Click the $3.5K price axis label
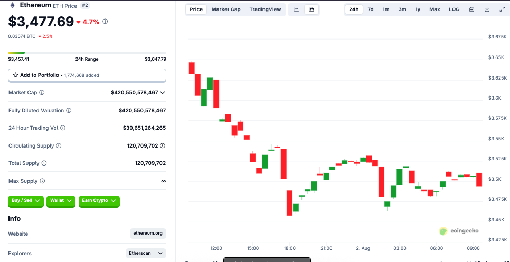This screenshot has width=510, height=262. [x=495, y=179]
